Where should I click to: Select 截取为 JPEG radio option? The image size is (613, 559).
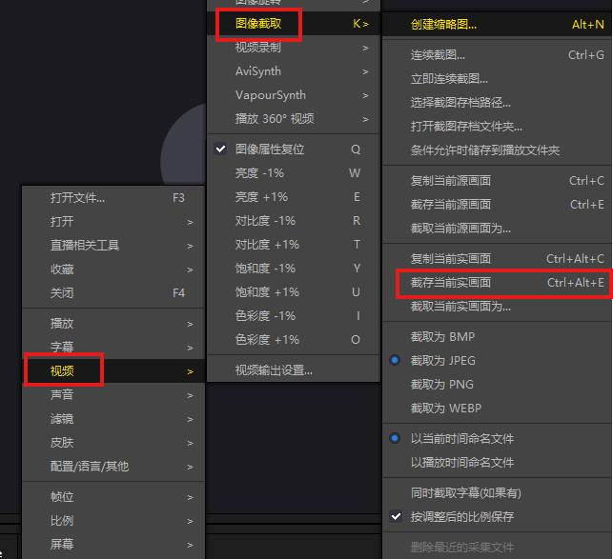[x=497, y=360]
